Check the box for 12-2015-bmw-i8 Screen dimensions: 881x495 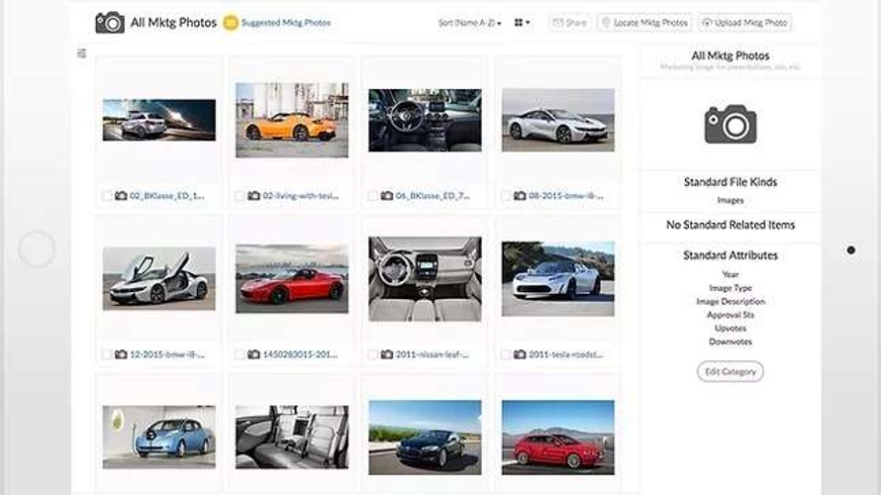click(106, 354)
